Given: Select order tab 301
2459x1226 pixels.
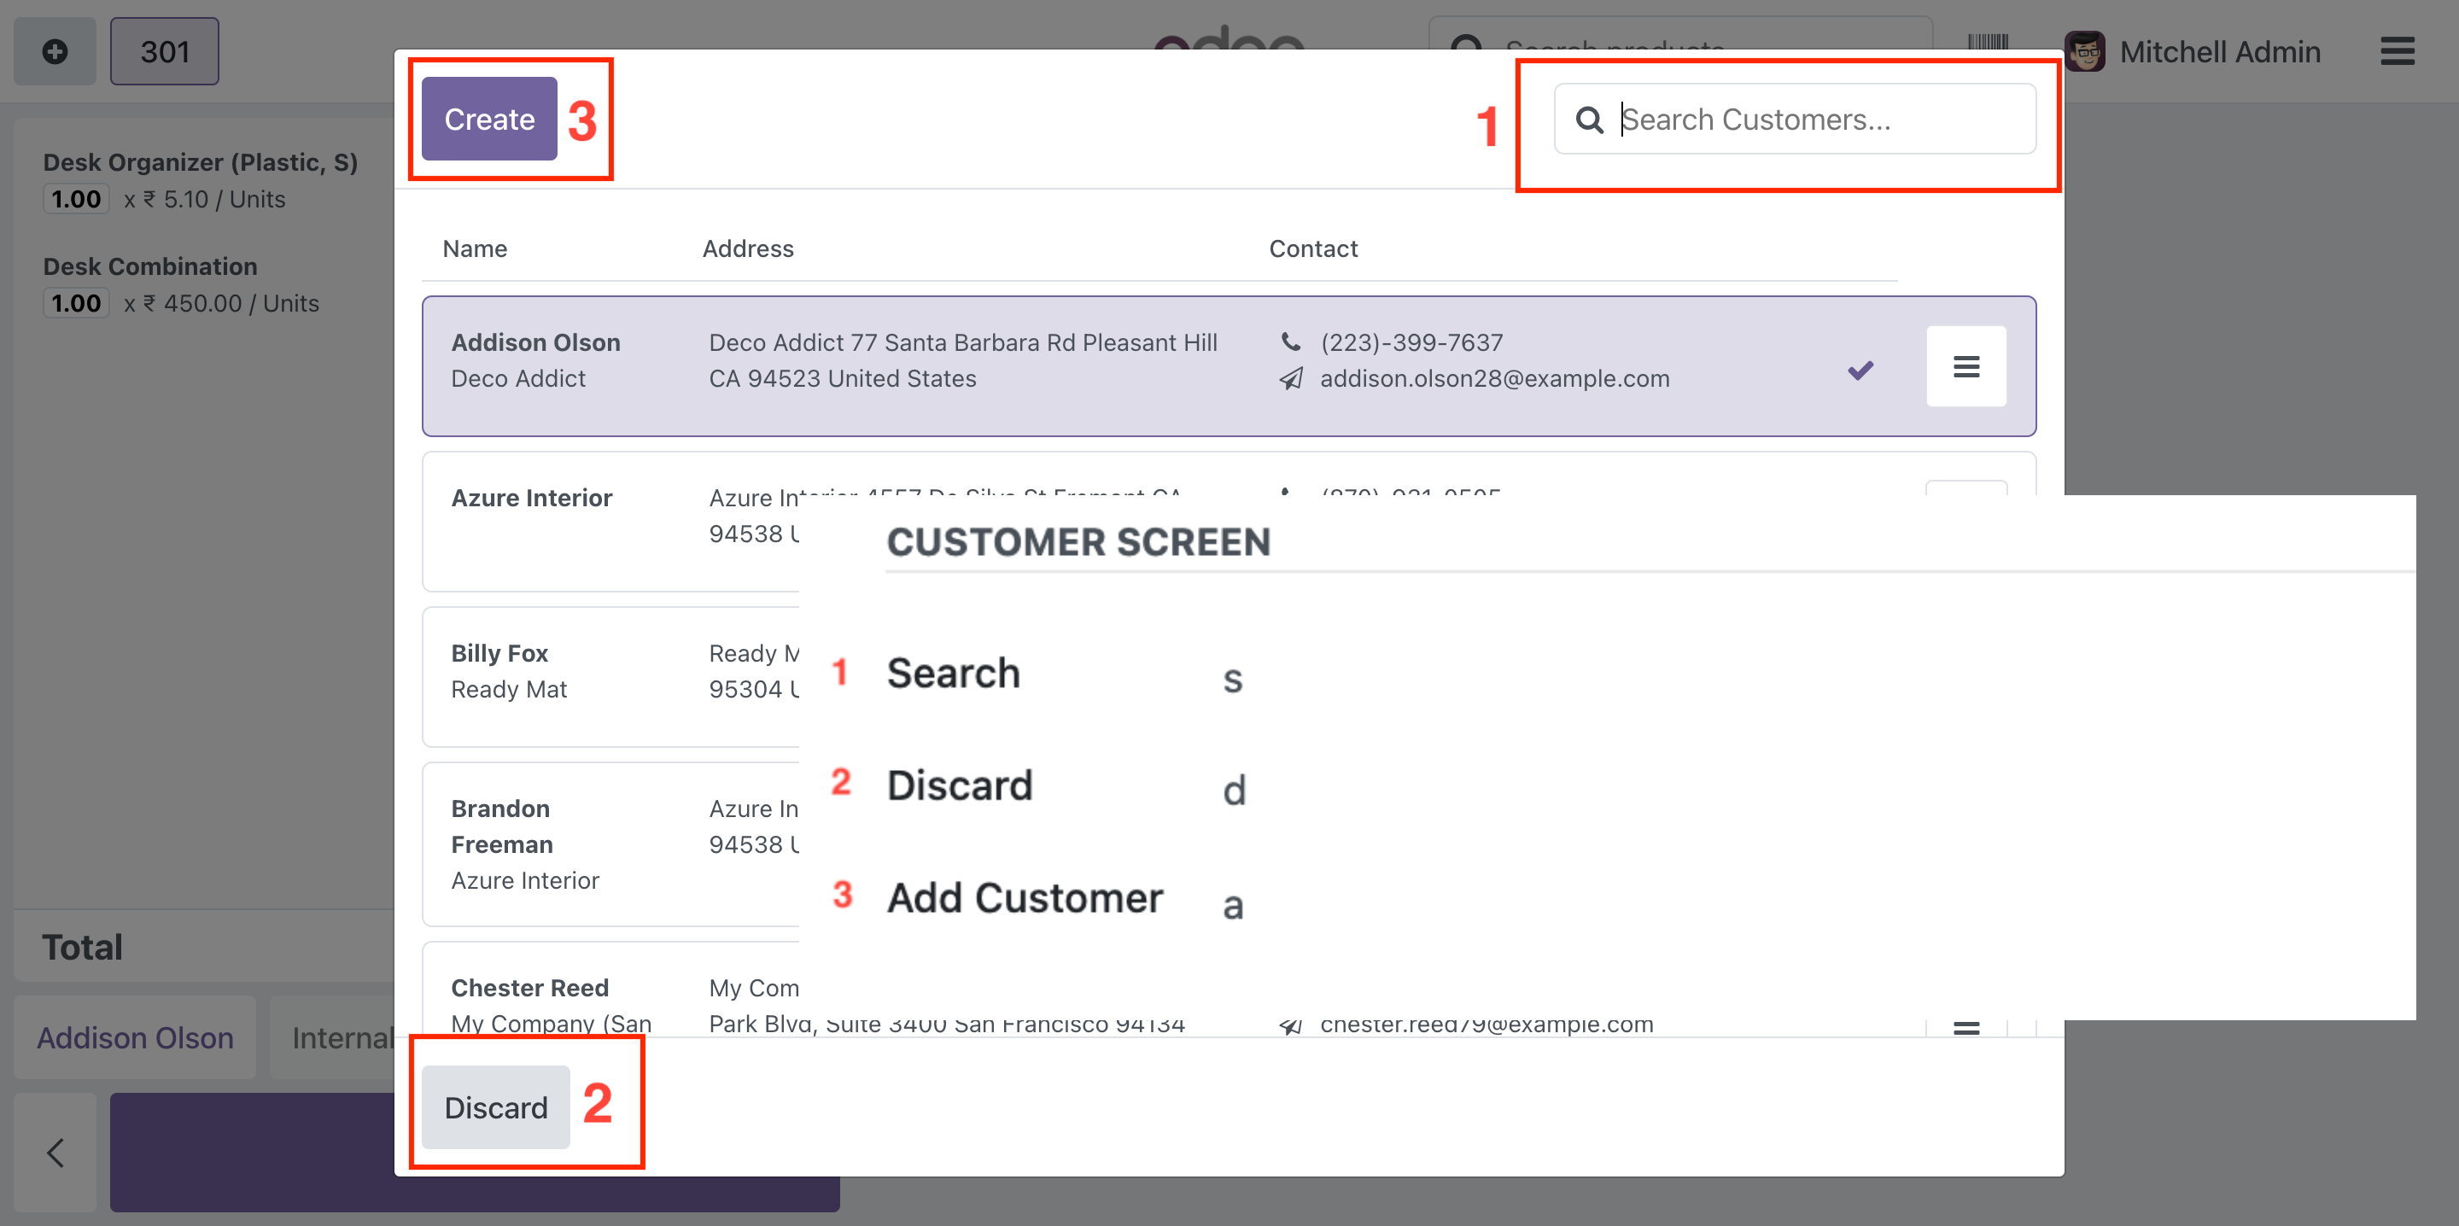Looking at the screenshot, I should coord(164,51).
